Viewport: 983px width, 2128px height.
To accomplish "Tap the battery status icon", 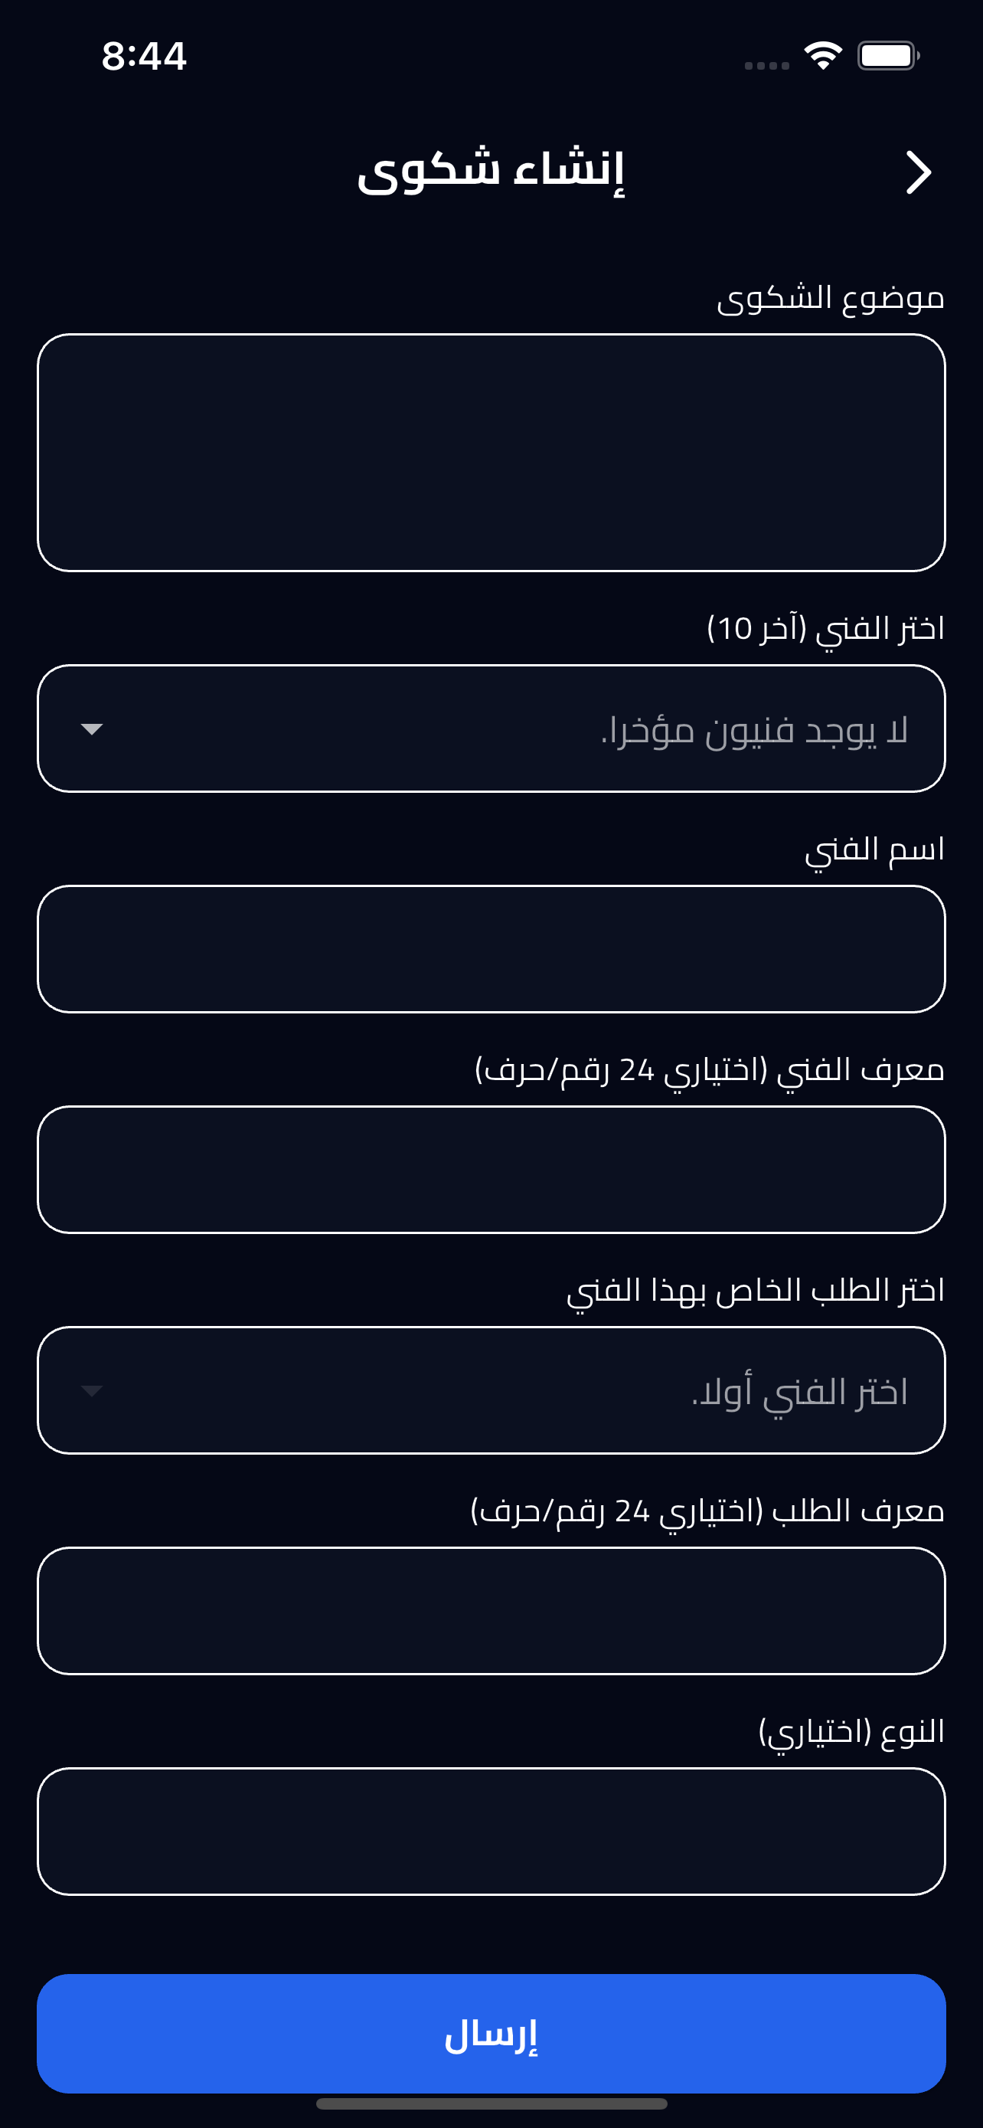I will coord(888,56).
